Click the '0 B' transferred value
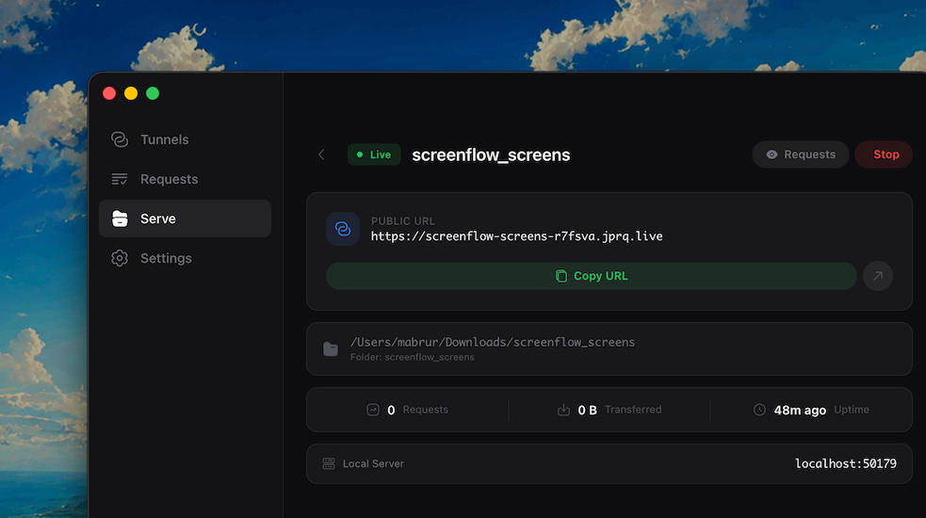Screen dimensions: 926x518 coord(587,410)
